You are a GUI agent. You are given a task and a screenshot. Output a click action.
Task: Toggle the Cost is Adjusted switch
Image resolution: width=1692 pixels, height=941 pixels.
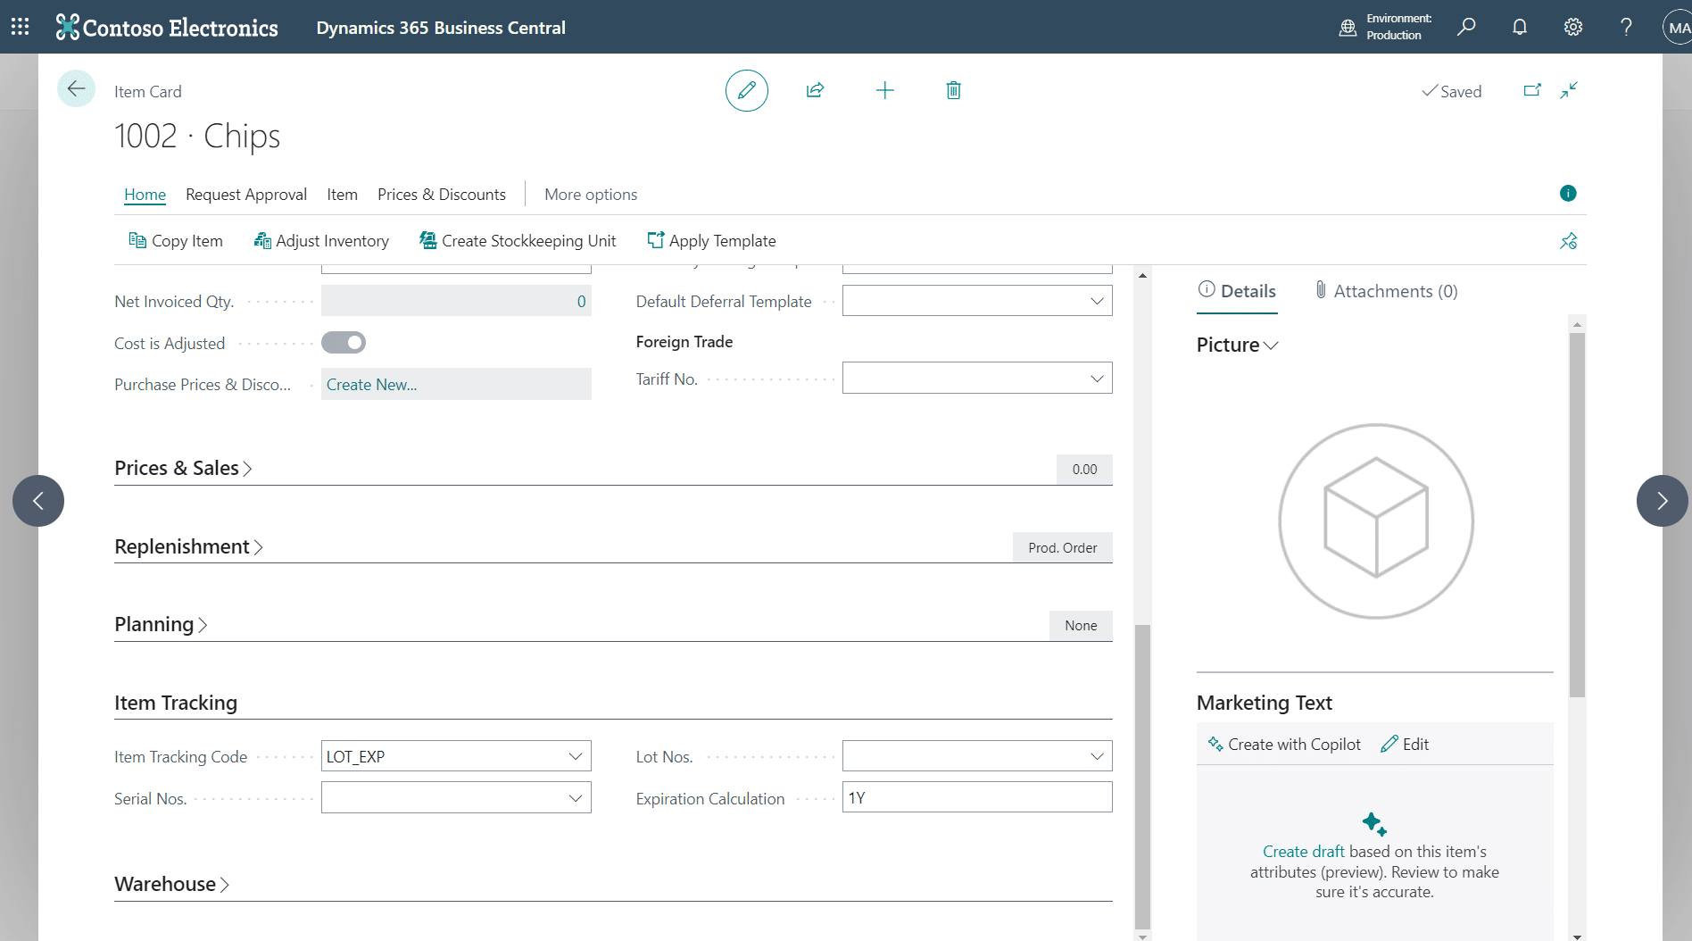344,343
